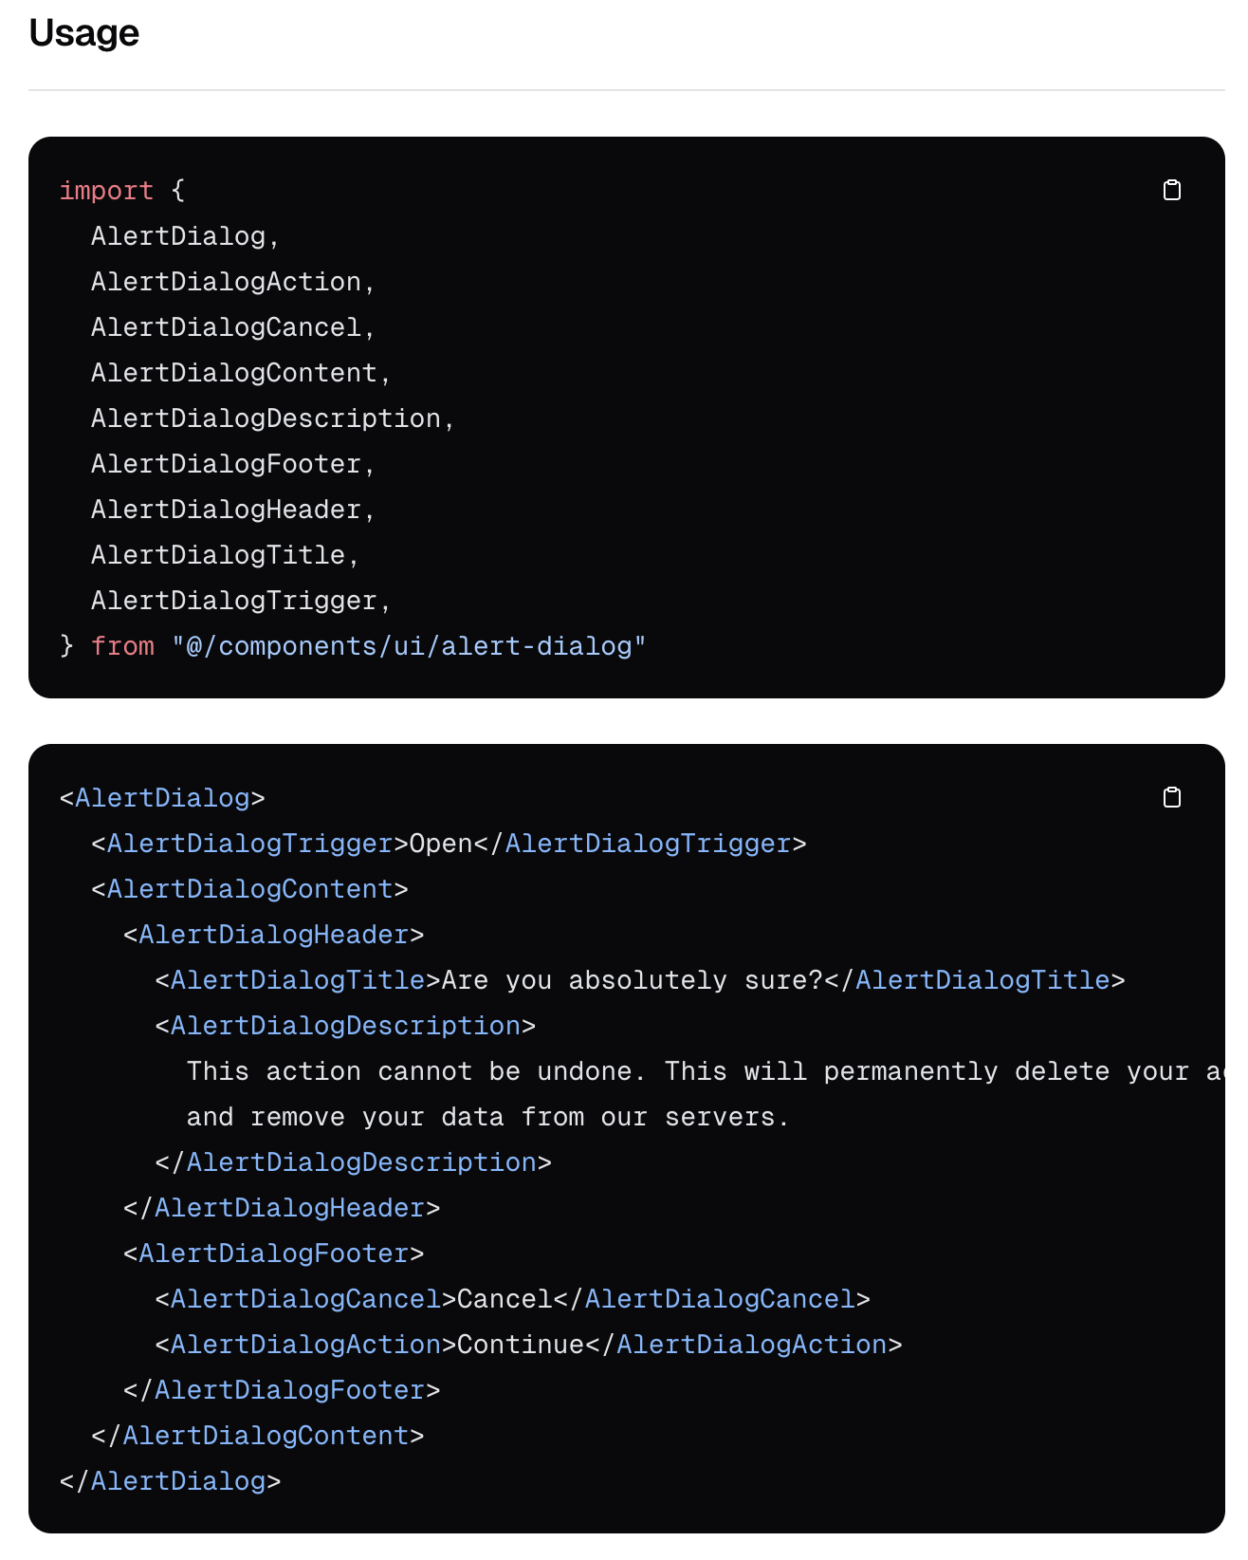Screen dimensions: 1248x1560
Task: Copy the AlertDialog JSX example code
Action: pyautogui.click(x=1172, y=797)
